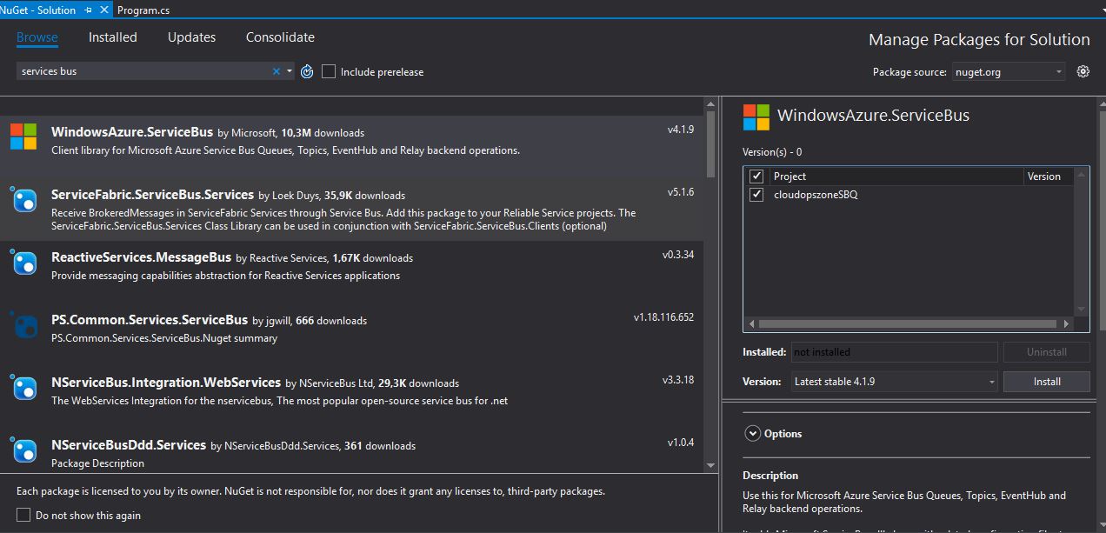Screen dimensions: 1106x533
Task: Open the Updates tab
Action: point(191,37)
